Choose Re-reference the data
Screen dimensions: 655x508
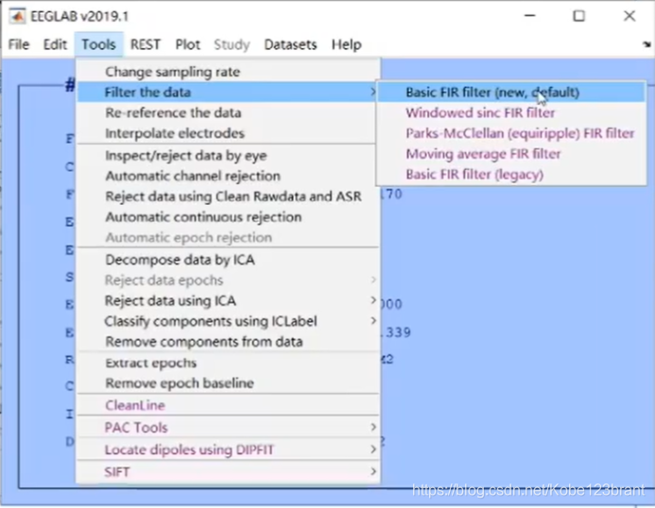point(228,112)
